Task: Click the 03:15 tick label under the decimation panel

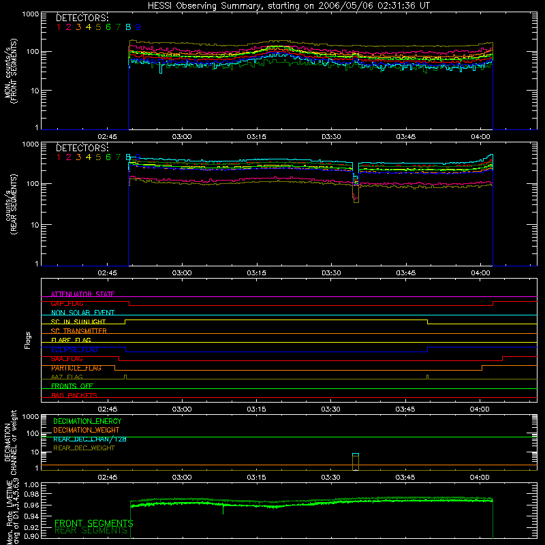Action: [257, 478]
